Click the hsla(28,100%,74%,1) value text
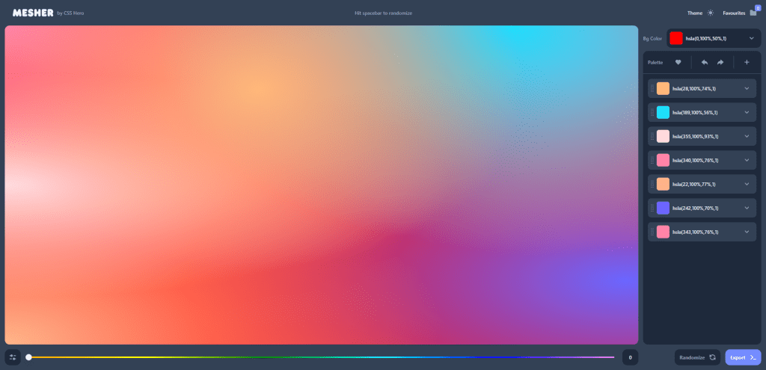 pyautogui.click(x=693, y=88)
